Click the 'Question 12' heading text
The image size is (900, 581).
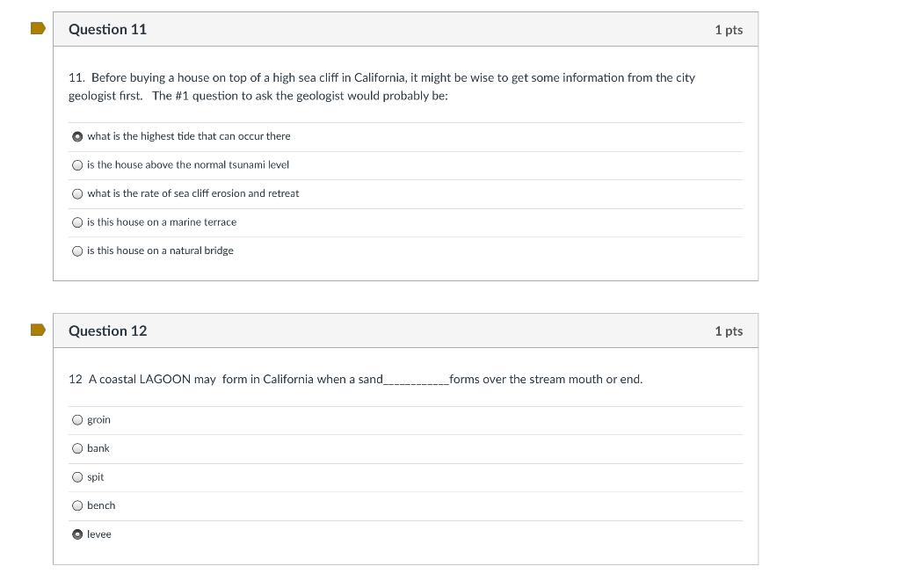click(107, 330)
